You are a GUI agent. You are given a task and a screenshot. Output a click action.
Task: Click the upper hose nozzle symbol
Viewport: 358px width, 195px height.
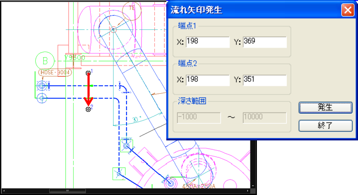tap(42, 86)
